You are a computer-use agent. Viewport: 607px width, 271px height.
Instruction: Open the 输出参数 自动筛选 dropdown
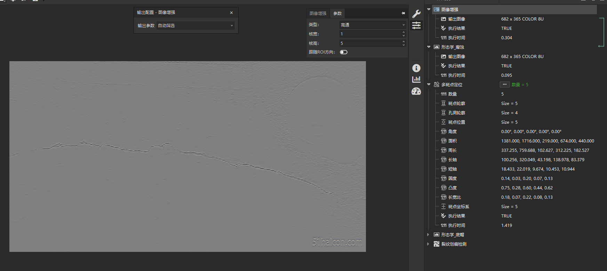pos(195,25)
